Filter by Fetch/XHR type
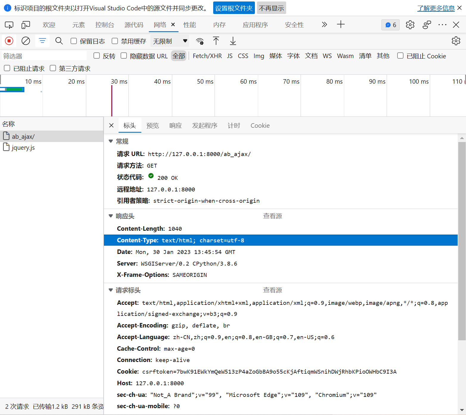The height and width of the screenshot is (415, 466). click(207, 56)
